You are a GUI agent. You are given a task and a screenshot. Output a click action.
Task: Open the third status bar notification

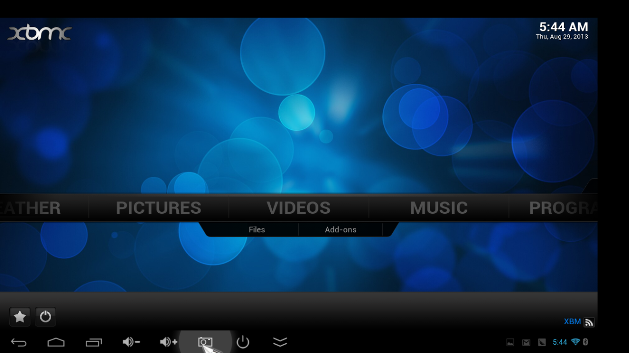pyautogui.click(x=542, y=342)
